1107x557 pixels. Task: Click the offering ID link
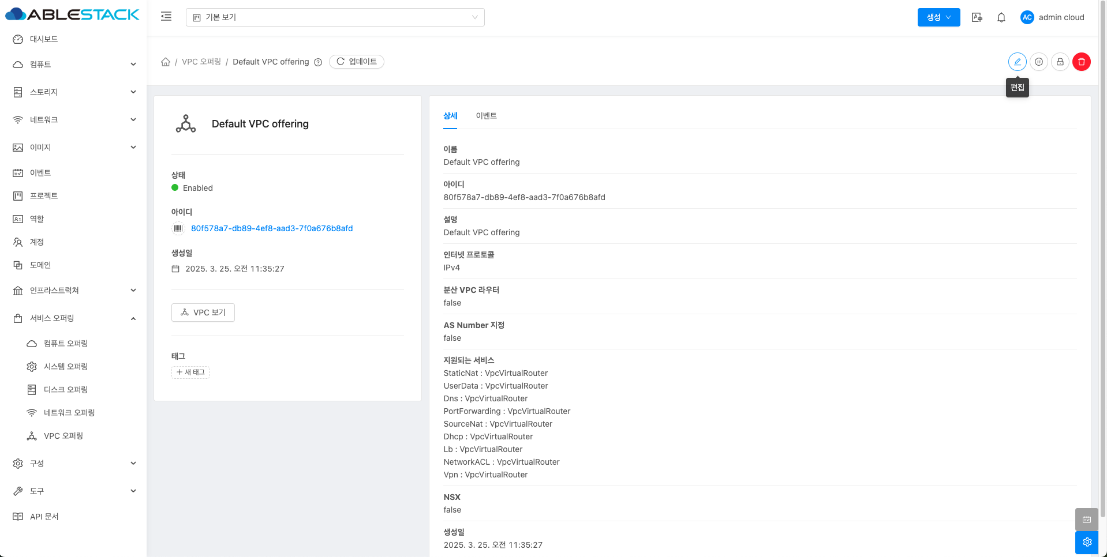click(x=272, y=228)
